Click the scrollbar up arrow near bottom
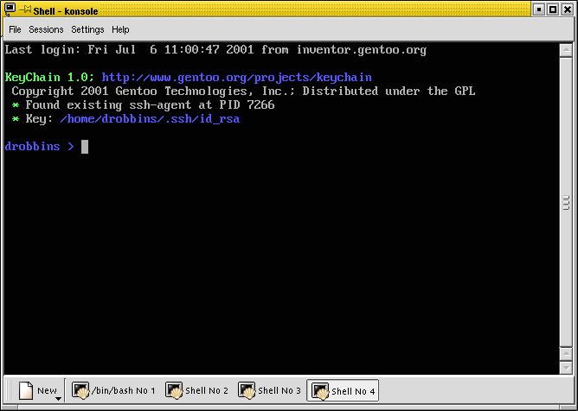The image size is (578, 411). coord(566,354)
